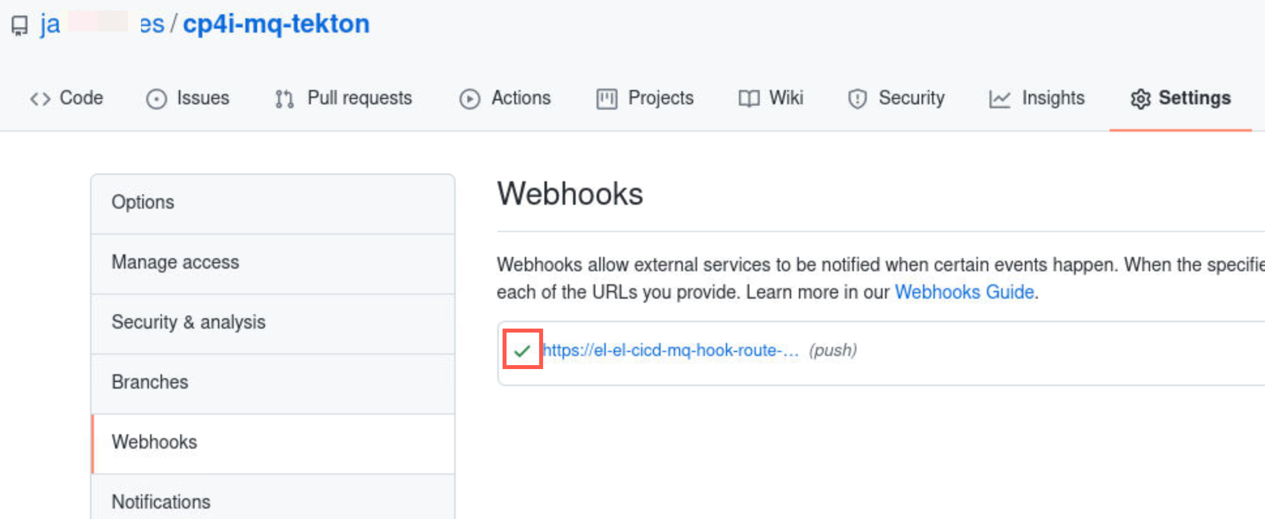Click the Actions play icon

click(469, 98)
